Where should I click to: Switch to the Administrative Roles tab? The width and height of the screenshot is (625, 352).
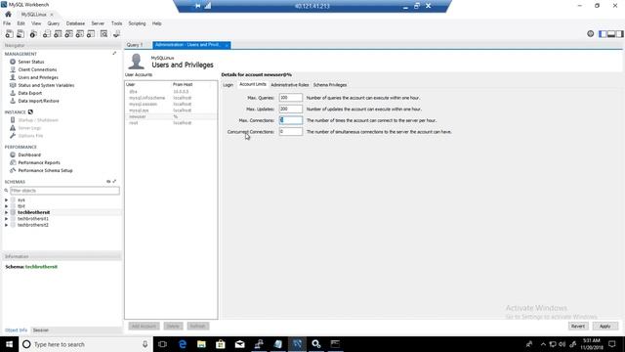(290, 85)
